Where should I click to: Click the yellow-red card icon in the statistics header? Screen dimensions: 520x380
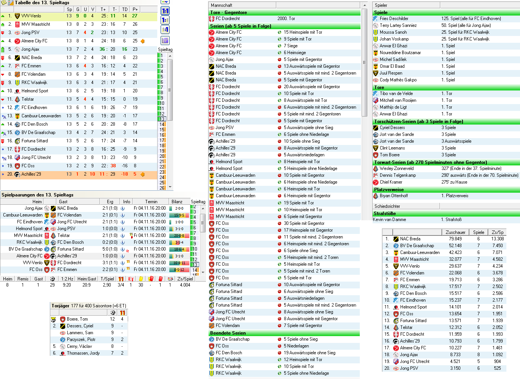(x=150, y=279)
